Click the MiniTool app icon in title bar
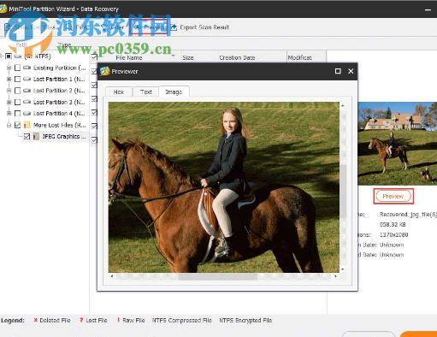This screenshot has height=337, width=437. tap(3, 9)
